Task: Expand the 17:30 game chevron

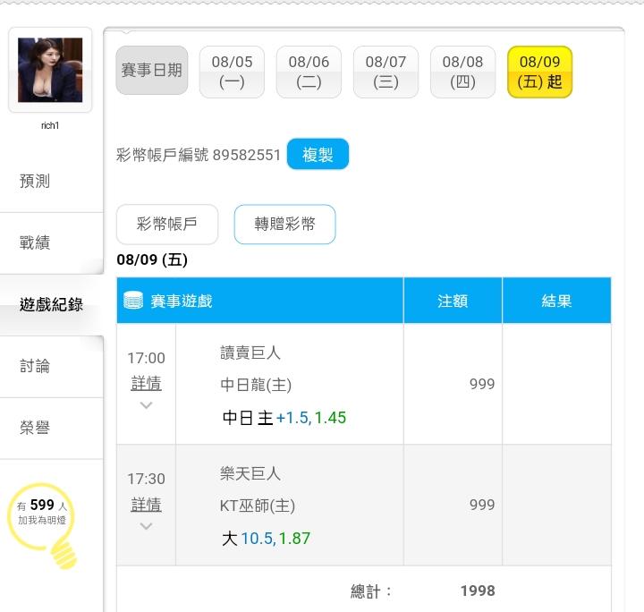Action: coord(146,526)
